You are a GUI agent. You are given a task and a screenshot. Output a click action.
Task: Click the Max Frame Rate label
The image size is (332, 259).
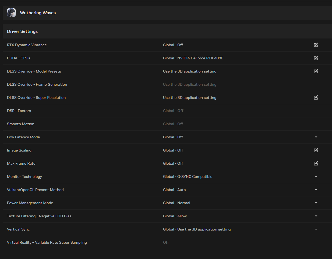pyautogui.click(x=21, y=163)
